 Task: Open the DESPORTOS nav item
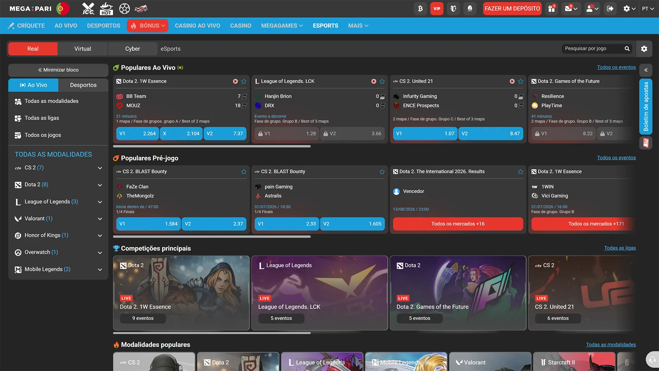(104, 26)
